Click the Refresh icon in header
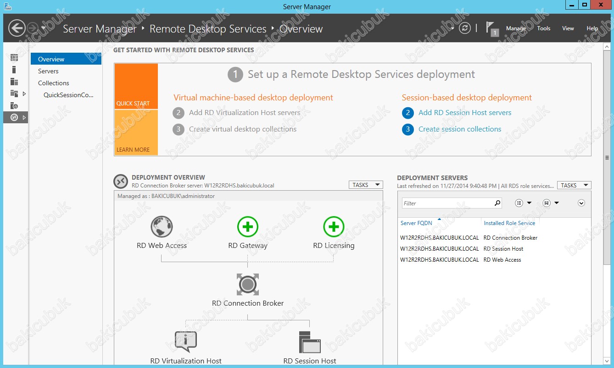Image resolution: width=614 pixels, height=368 pixels. 465,28
